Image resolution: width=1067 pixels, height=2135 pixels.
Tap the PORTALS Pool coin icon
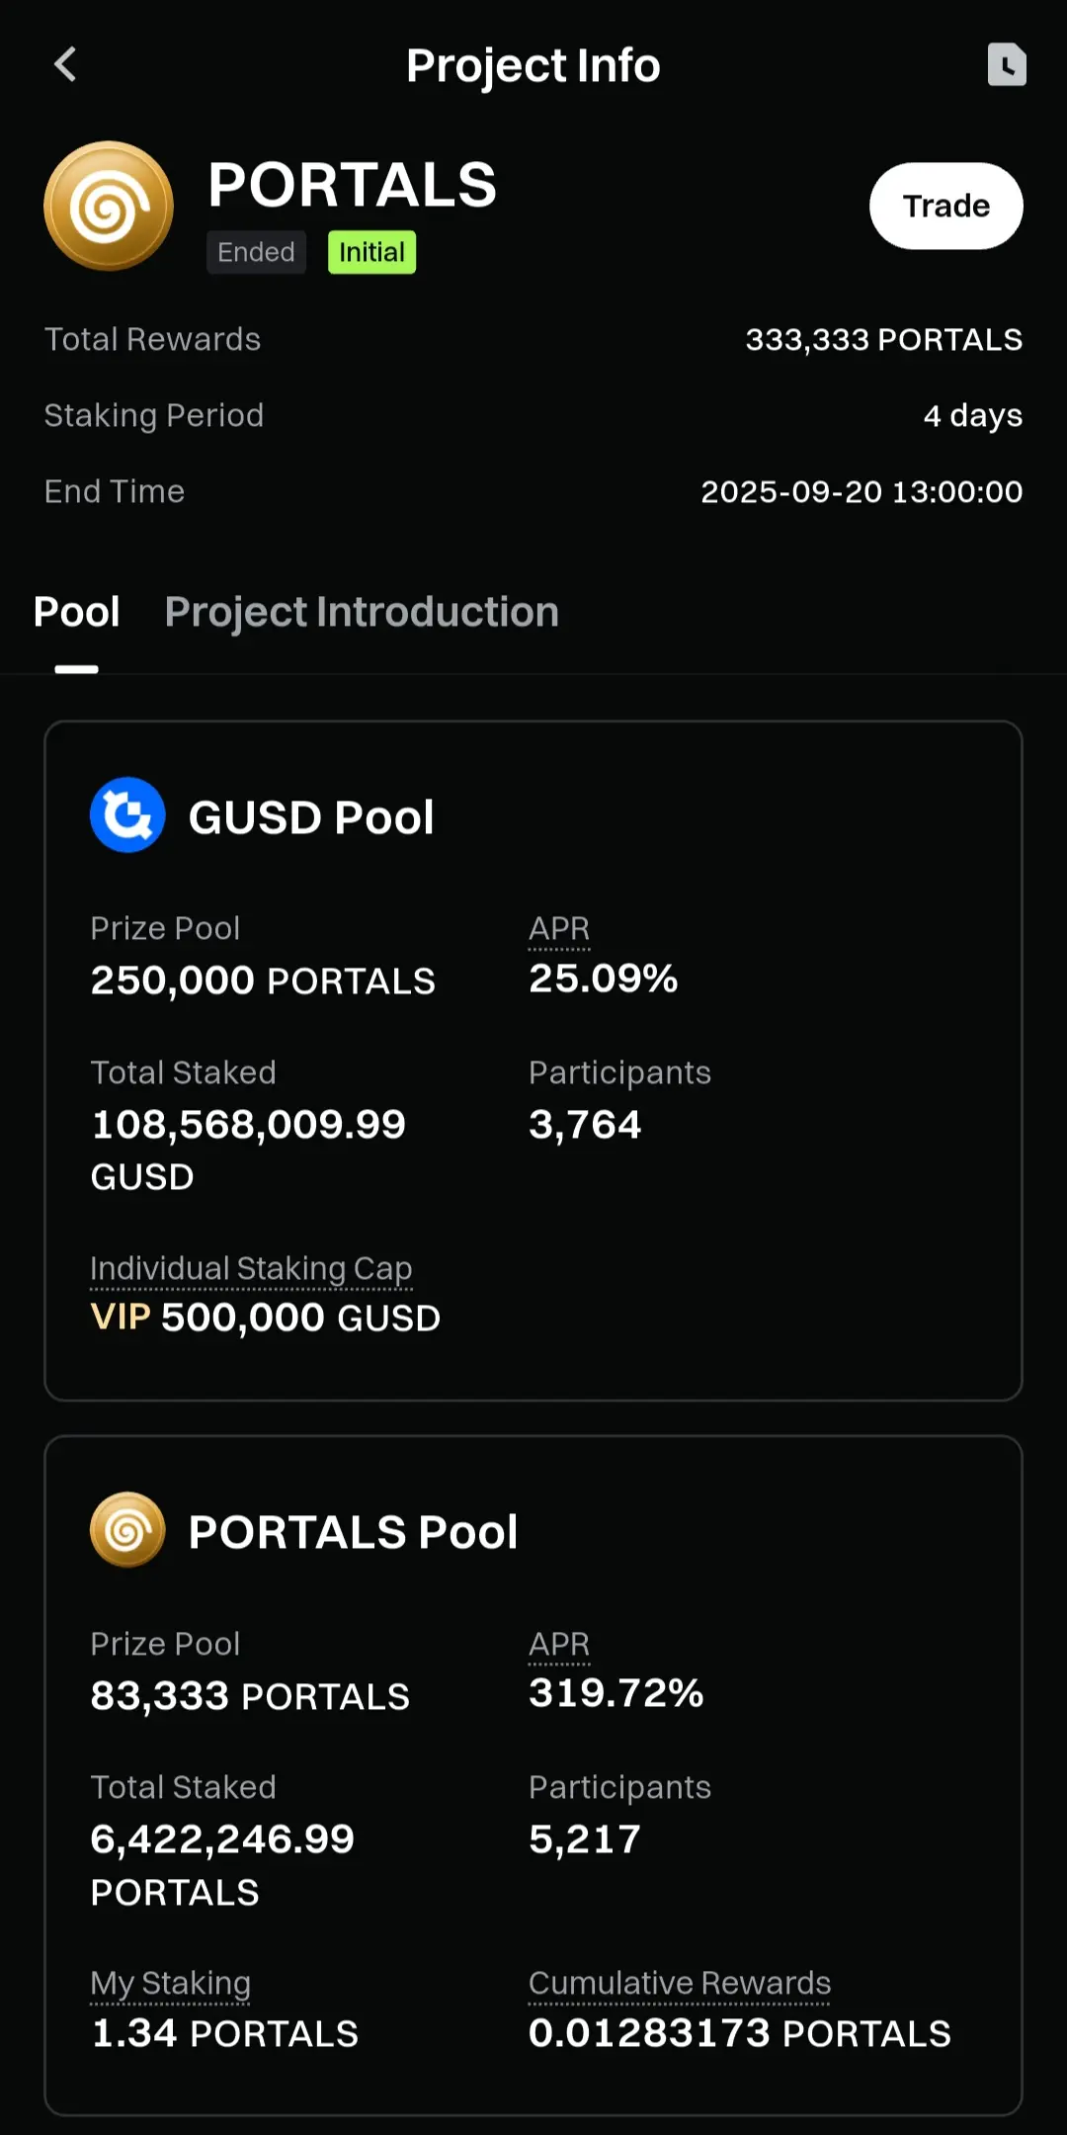pyautogui.click(x=127, y=1530)
